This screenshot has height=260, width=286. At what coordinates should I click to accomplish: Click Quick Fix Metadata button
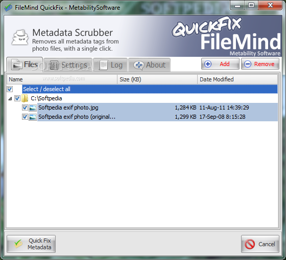pyautogui.click(x=31, y=244)
